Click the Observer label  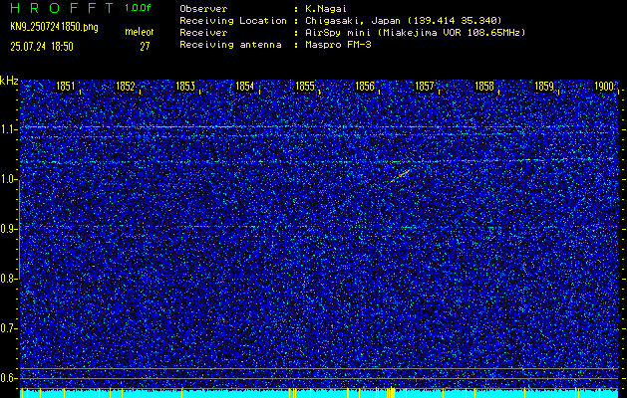coord(203,9)
